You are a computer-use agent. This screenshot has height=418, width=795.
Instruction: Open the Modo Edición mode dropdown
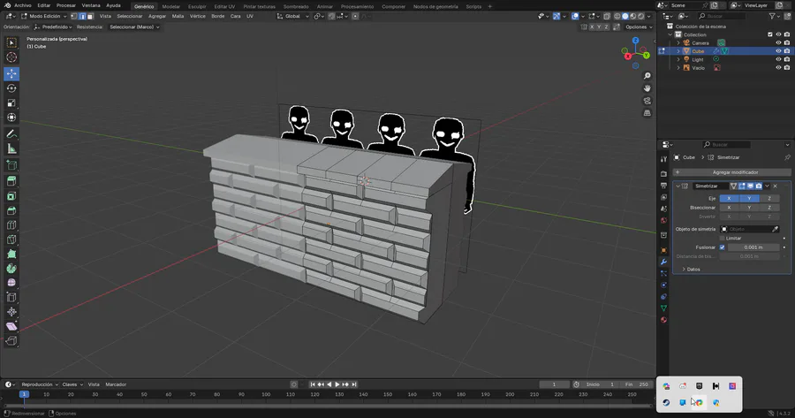[x=43, y=16]
